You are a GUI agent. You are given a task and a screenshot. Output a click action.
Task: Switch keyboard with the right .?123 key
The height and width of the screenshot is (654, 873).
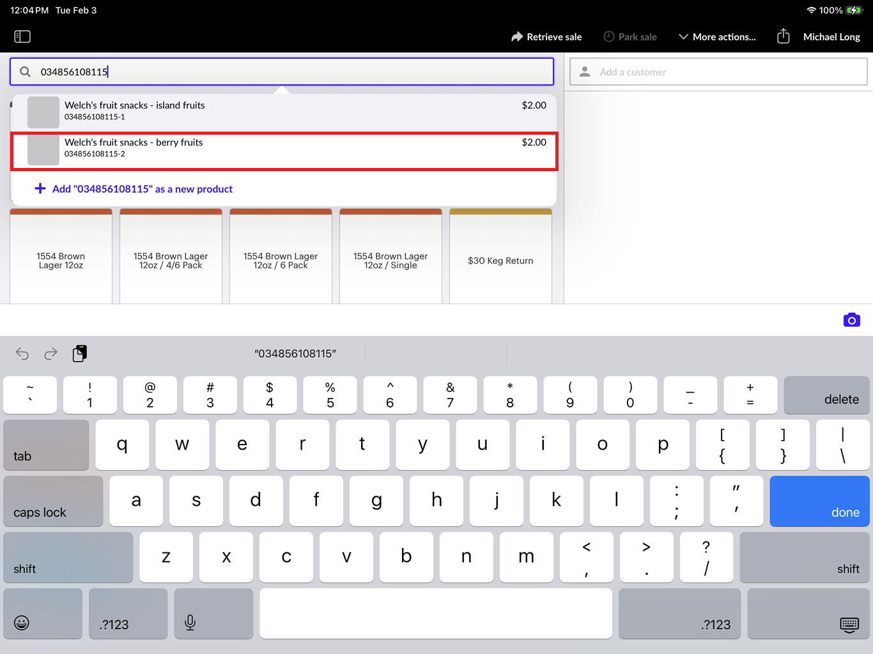click(680, 614)
